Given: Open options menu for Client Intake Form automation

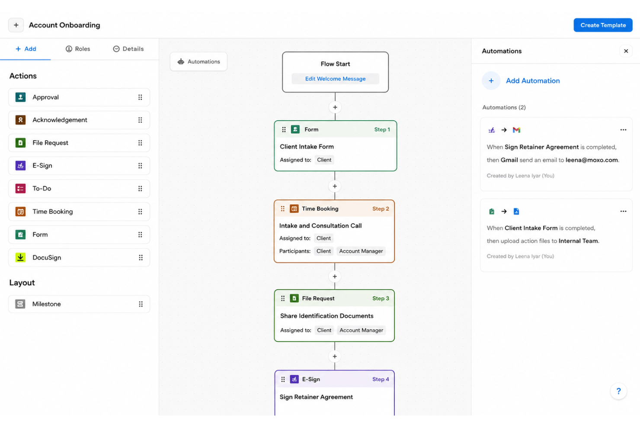Looking at the screenshot, I should 623,211.
